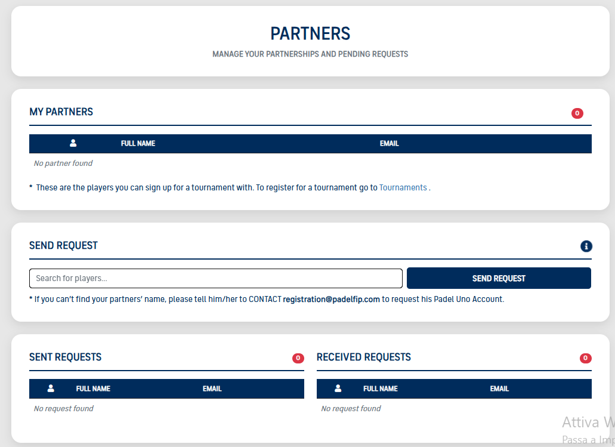Click Email column header in Sent Requests
Image resolution: width=615 pixels, height=447 pixels.
pyautogui.click(x=212, y=389)
